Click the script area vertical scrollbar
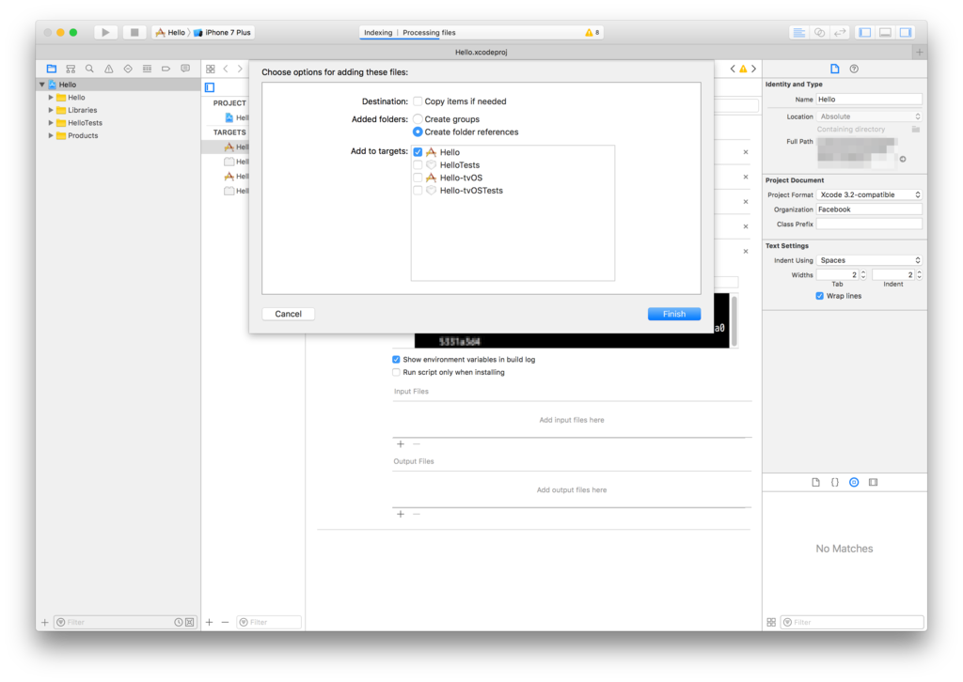963x682 pixels. (734, 320)
